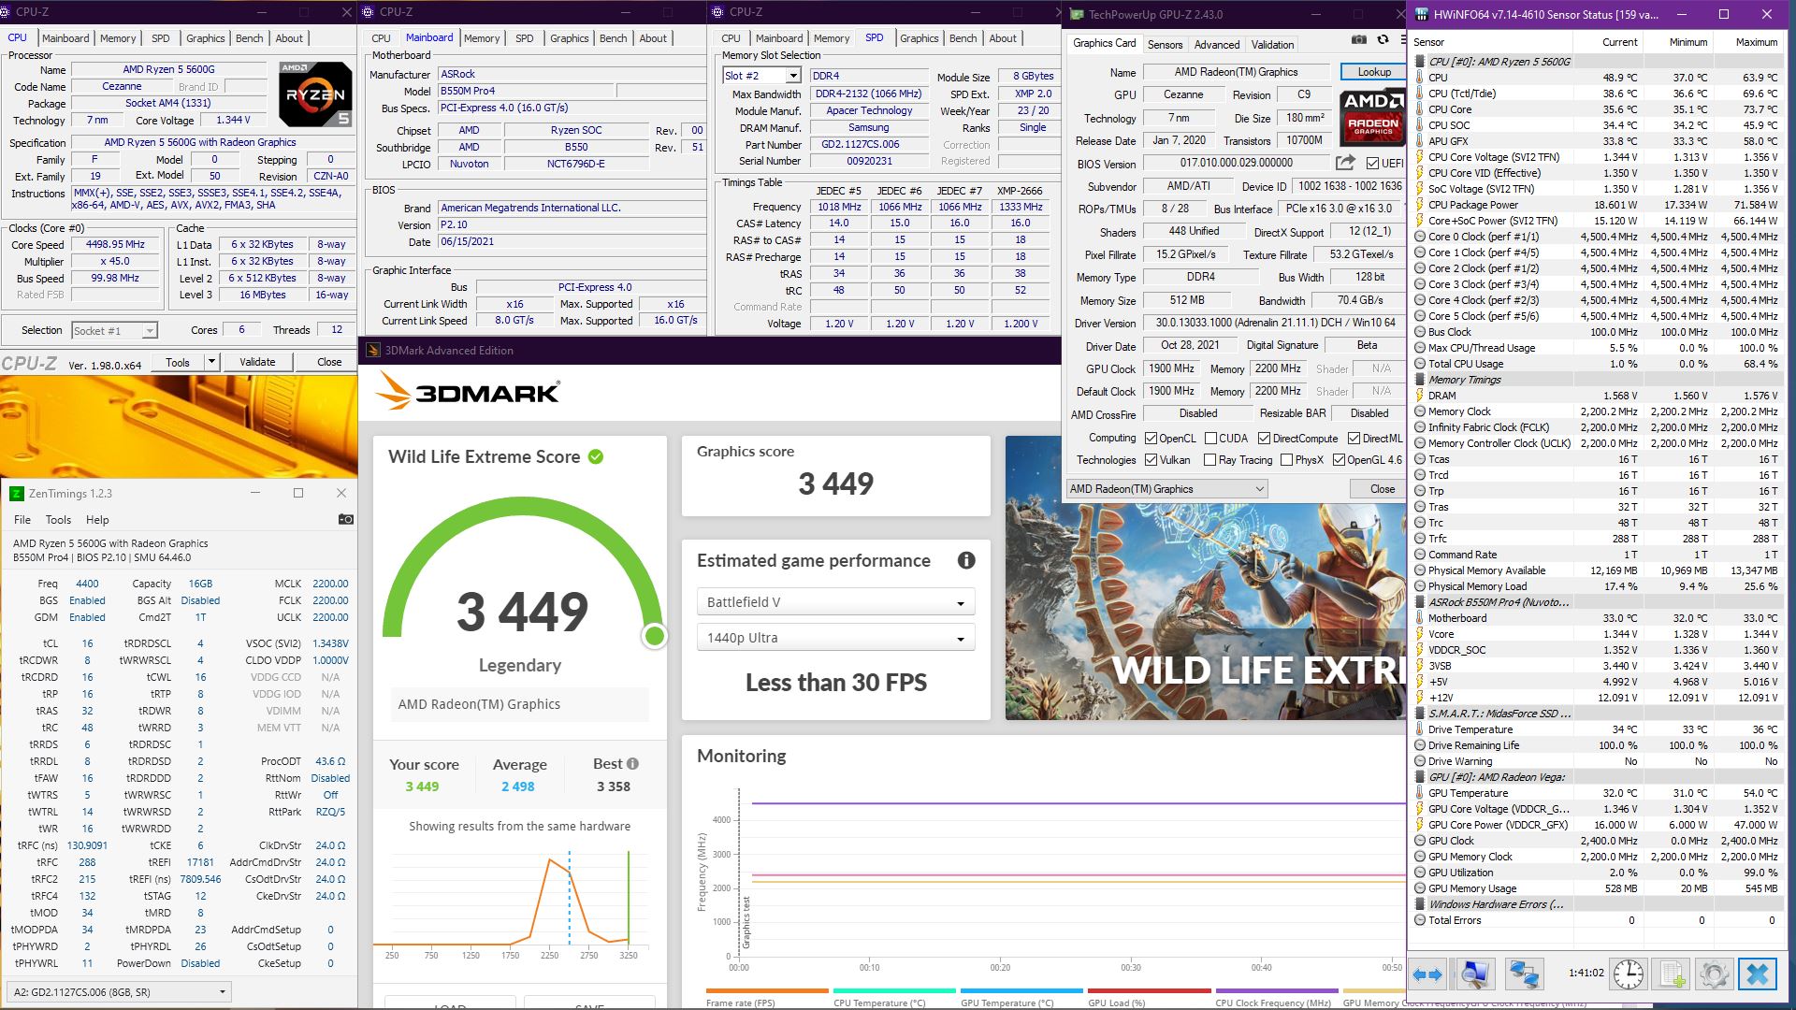Click the GPU-Z refresh icon

point(1383,40)
